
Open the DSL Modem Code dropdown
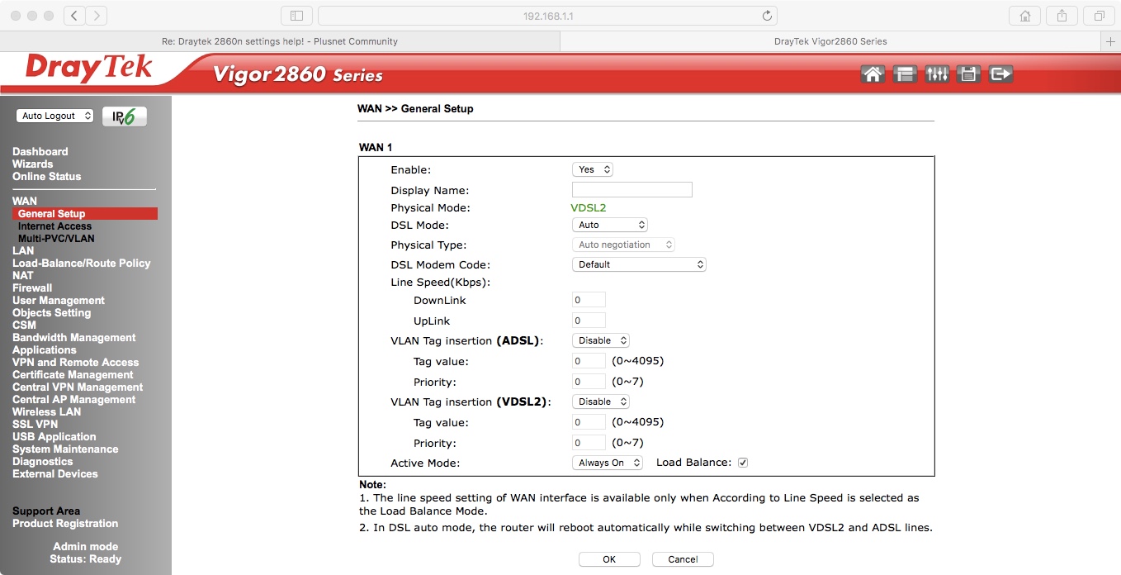click(636, 264)
